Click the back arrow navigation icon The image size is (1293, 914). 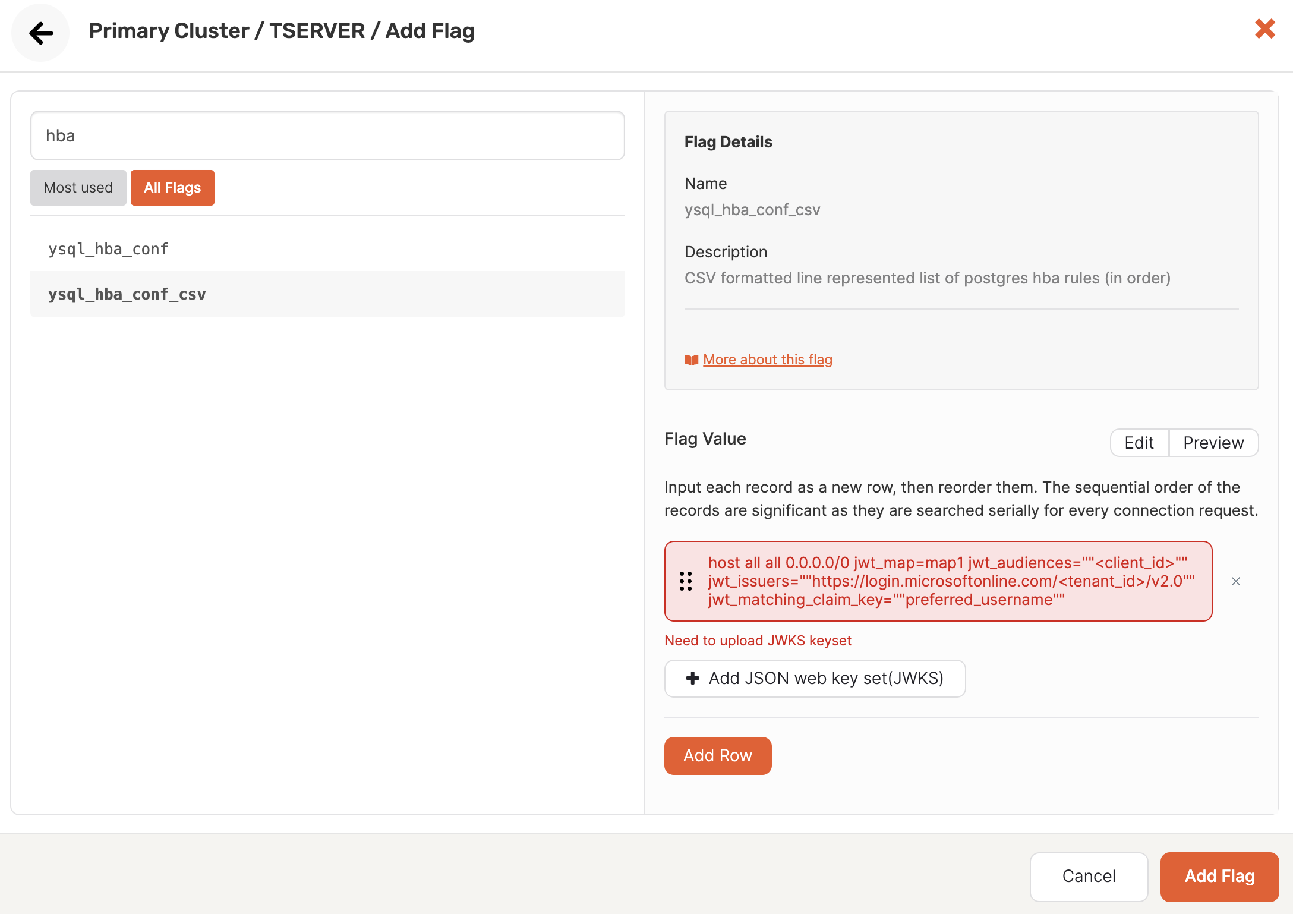pyautogui.click(x=40, y=31)
